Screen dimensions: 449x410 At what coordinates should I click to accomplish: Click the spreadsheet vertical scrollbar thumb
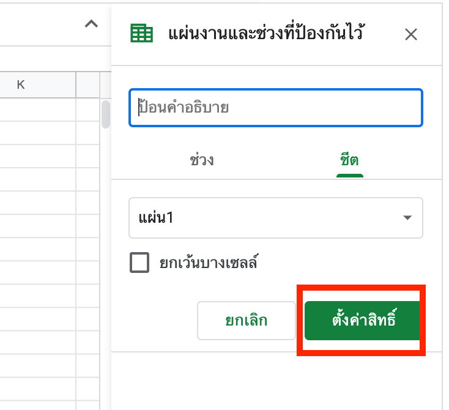(x=105, y=114)
